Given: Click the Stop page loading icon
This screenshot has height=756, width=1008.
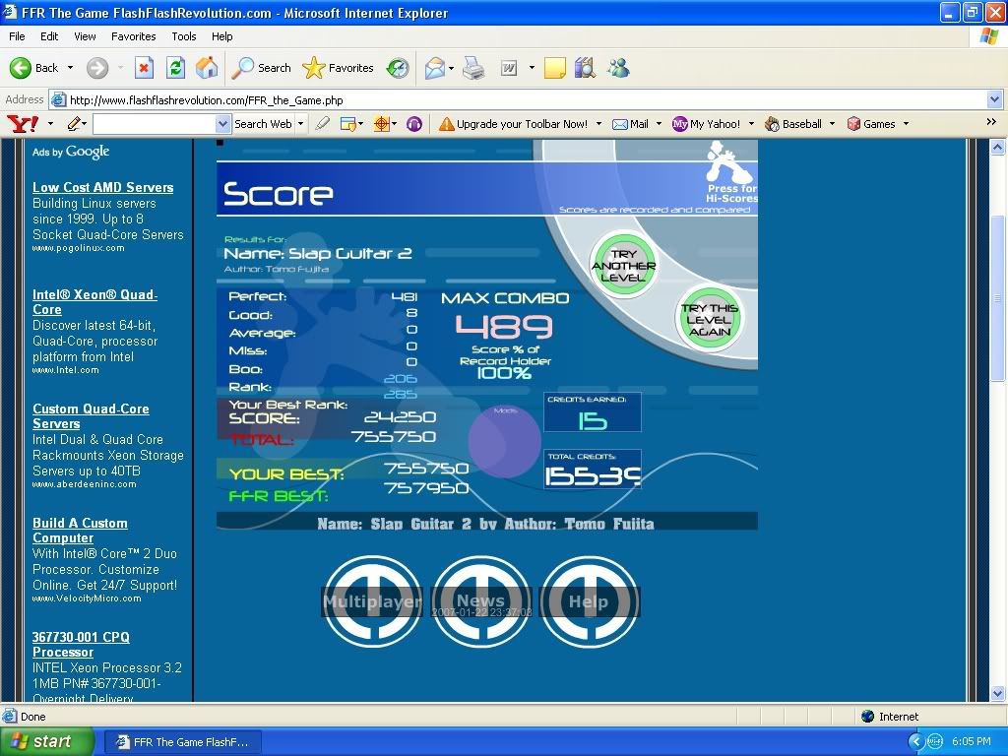Looking at the screenshot, I should pos(144,68).
